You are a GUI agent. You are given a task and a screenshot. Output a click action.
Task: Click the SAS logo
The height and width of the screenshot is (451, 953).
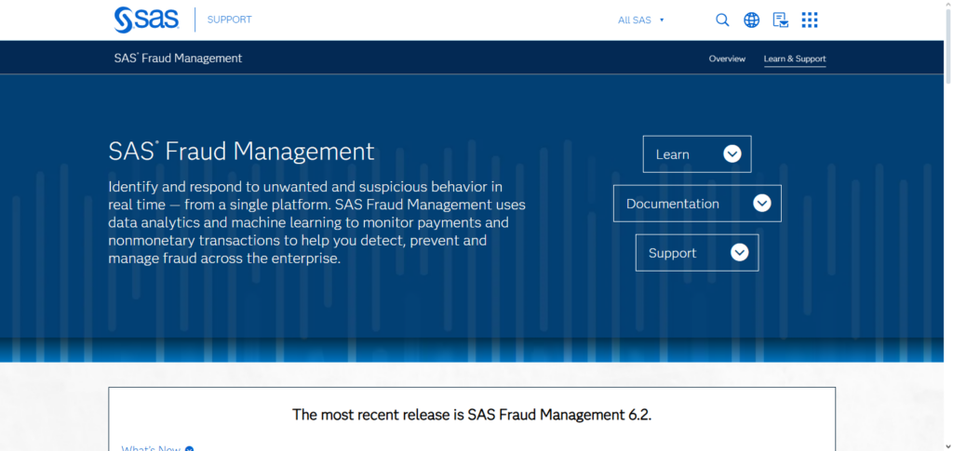pyautogui.click(x=146, y=20)
